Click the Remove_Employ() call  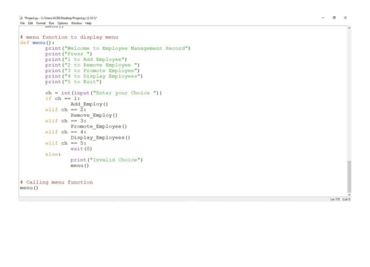94,116
